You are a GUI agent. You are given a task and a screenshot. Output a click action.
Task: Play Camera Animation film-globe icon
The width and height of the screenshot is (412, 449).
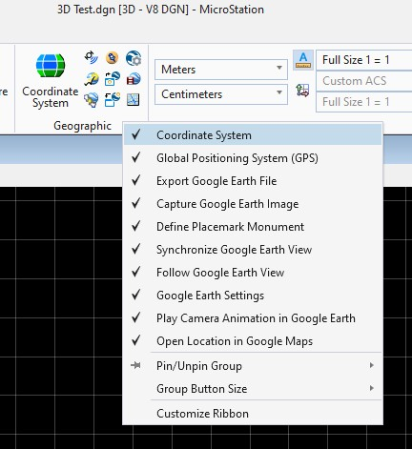point(134,79)
